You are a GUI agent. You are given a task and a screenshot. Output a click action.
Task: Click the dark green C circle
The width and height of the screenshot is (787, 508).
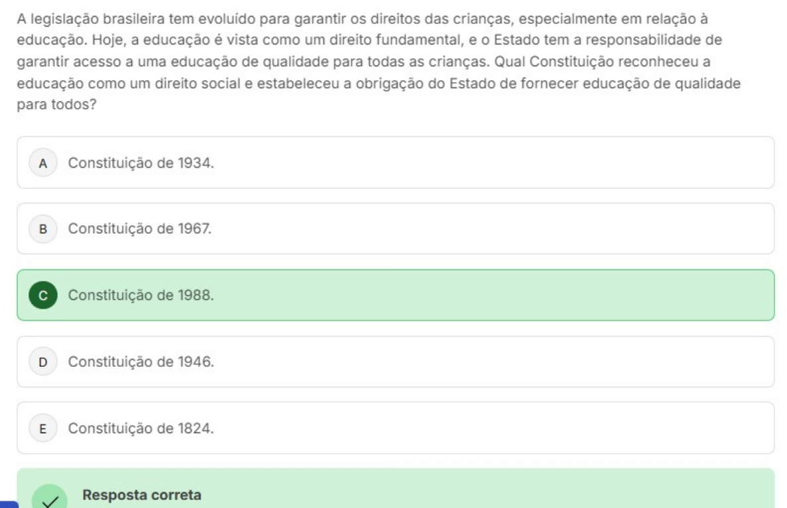tap(44, 295)
